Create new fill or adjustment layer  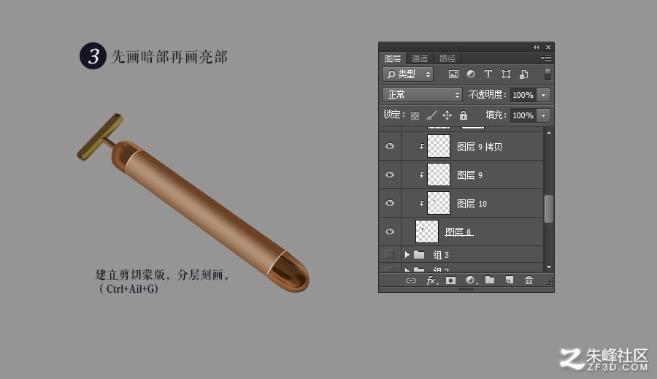click(471, 280)
